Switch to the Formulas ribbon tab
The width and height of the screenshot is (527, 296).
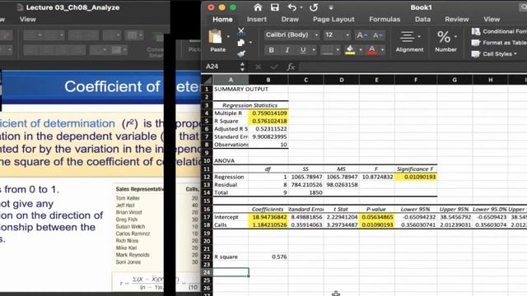385,20
